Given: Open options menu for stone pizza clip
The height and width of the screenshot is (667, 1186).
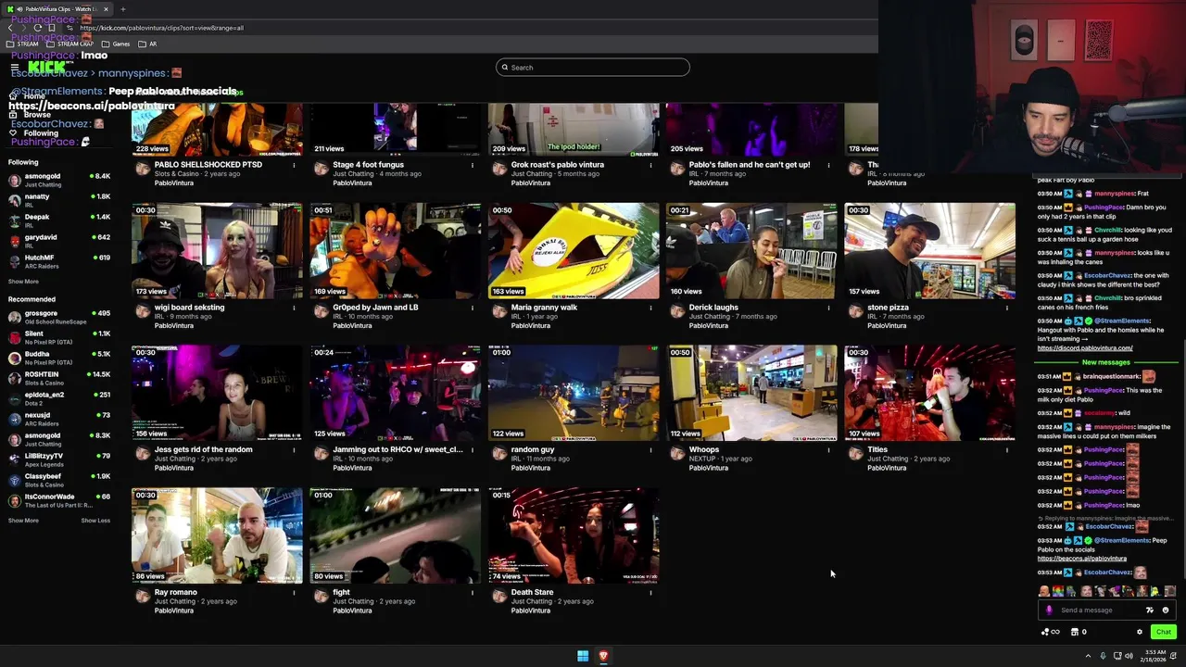Looking at the screenshot, I should point(1006,308).
